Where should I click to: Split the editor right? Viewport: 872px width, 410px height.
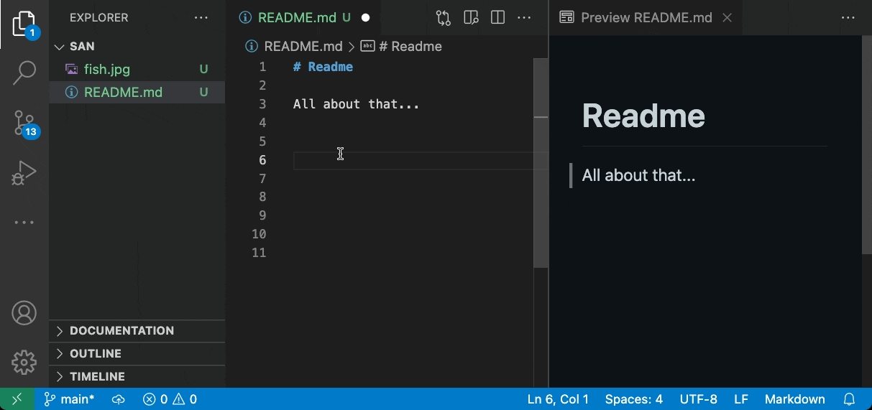[x=497, y=18]
